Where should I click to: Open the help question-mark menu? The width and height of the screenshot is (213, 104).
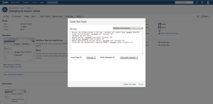[197, 2]
